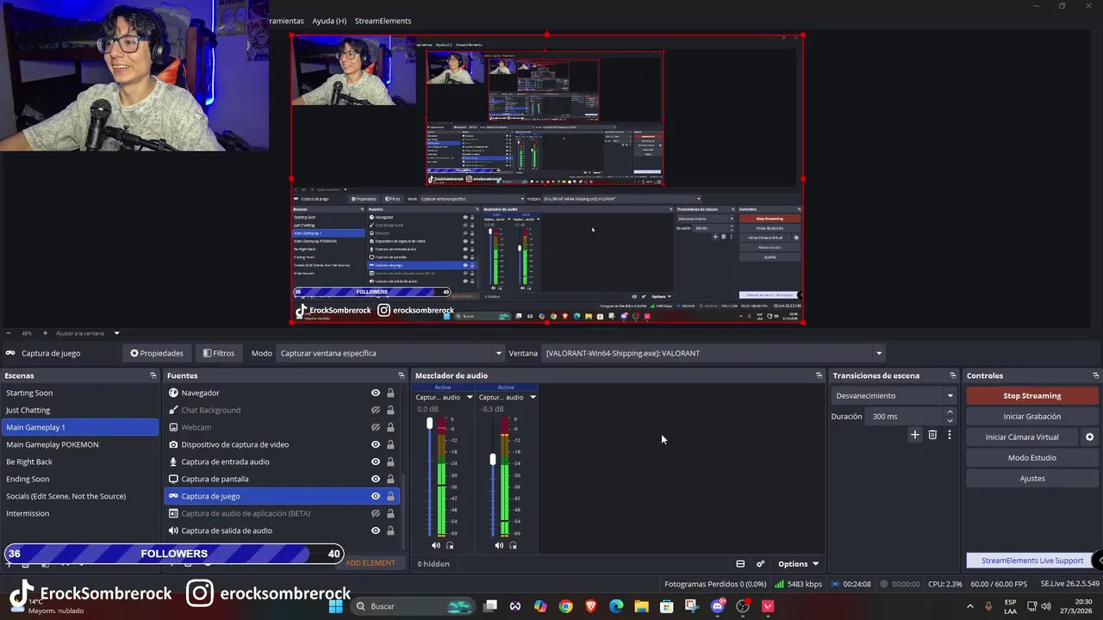The width and height of the screenshot is (1103, 620).
Task: Hide the Captura de juego source
Action: point(376,496)
